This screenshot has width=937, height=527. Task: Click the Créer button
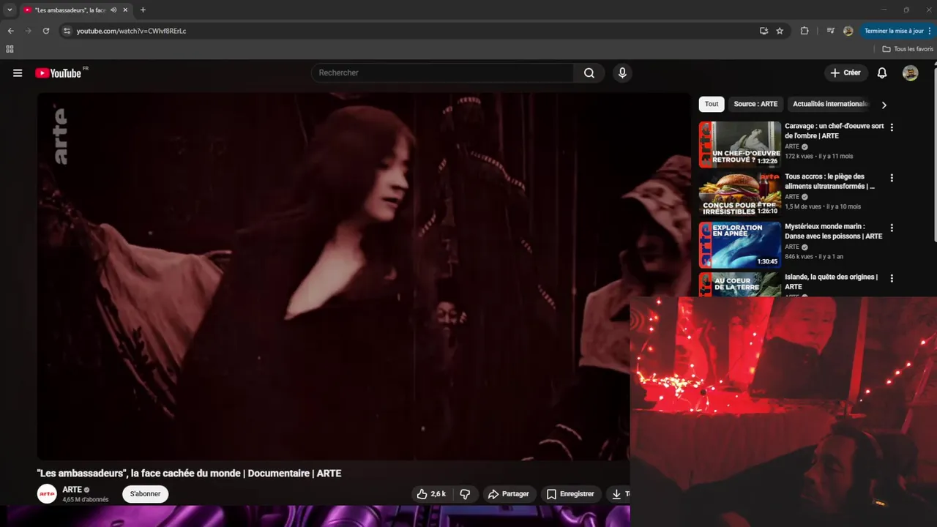tap(845, 73)
